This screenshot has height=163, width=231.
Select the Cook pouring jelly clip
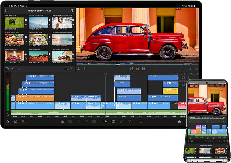(x=38, y=84)
